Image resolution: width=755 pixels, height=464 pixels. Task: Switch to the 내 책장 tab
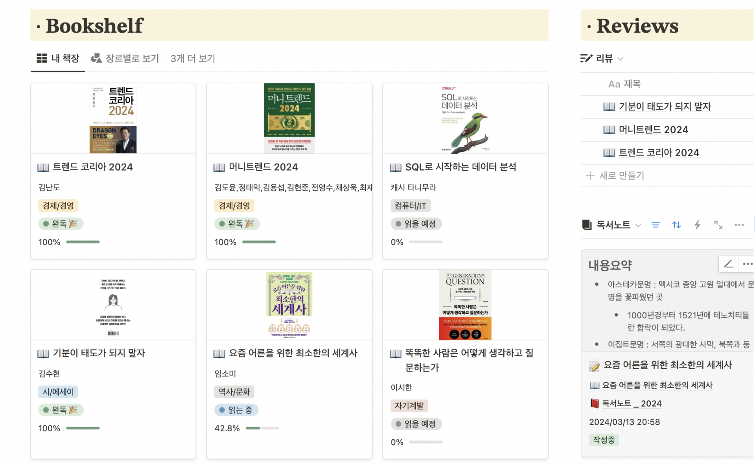point(58,59)
